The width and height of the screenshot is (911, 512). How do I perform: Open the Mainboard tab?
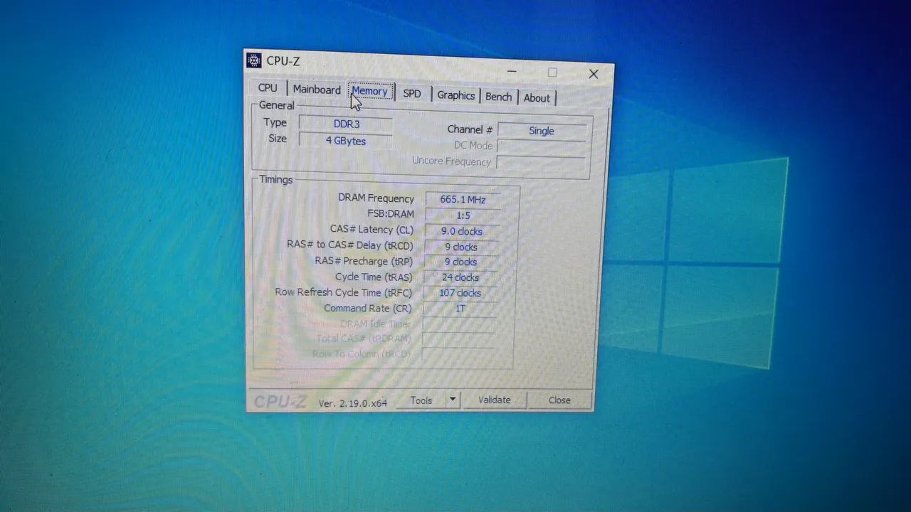(x=317, y=90)
